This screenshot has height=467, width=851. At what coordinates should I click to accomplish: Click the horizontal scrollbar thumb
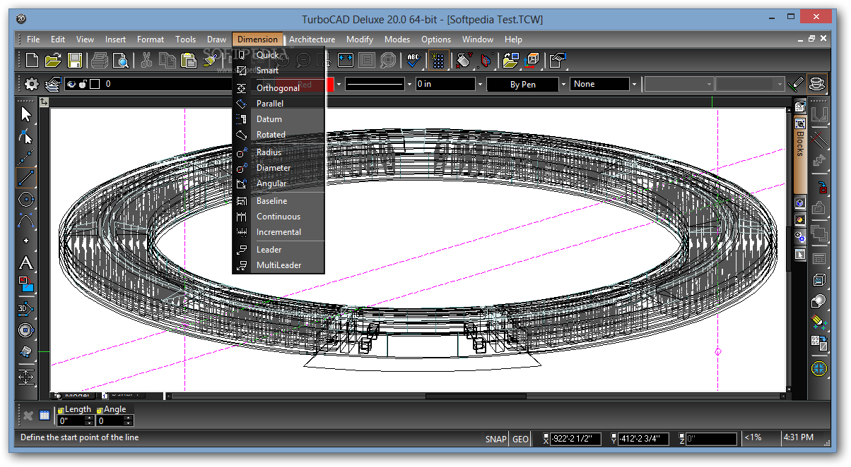pyautogui.click(x=476, y=396)
